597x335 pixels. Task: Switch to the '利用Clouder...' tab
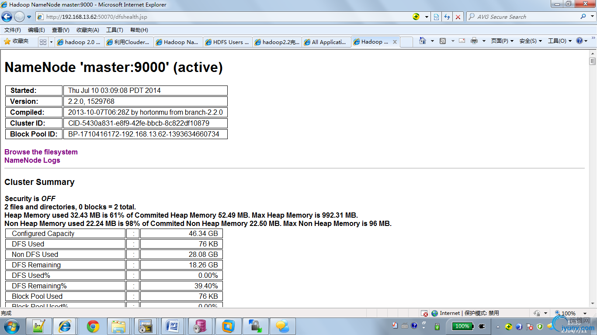(129, 42)
